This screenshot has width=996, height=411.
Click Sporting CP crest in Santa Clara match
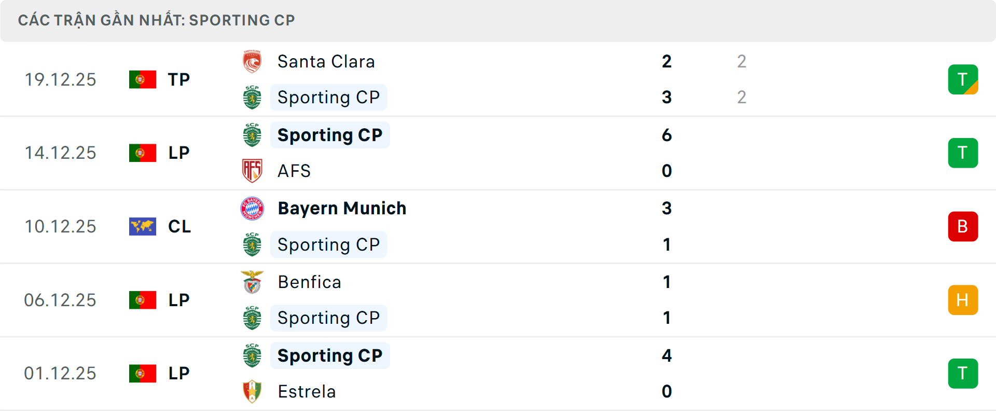[x=252, y=98]
